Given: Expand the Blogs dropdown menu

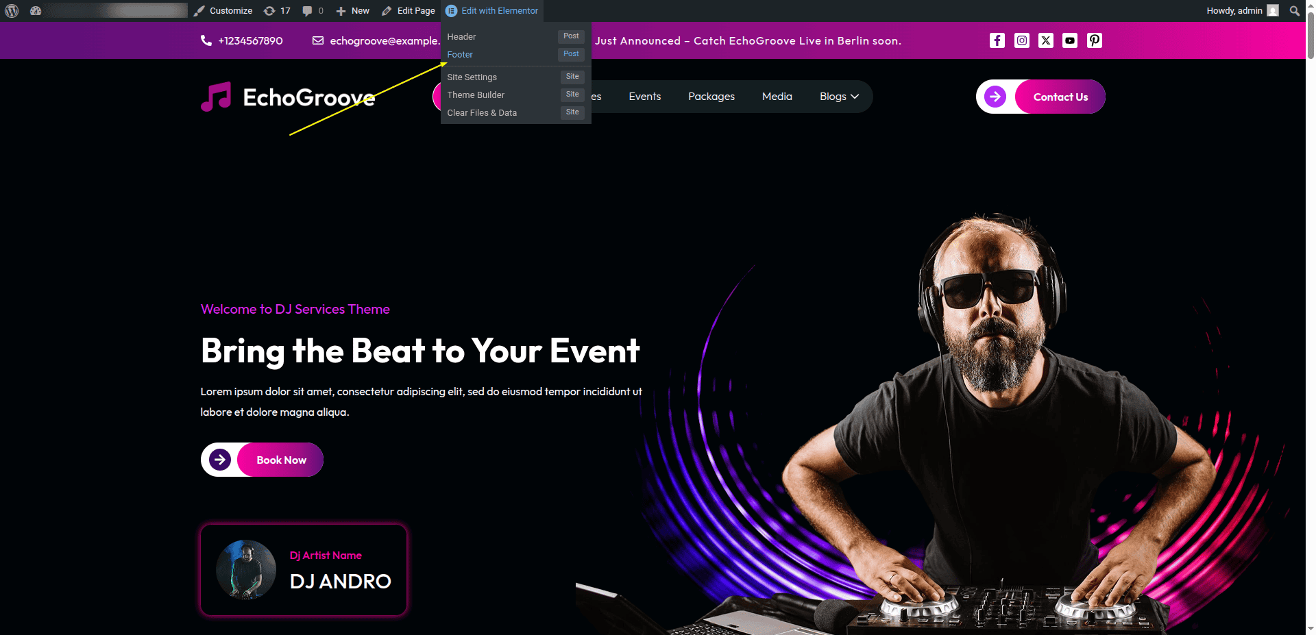Looking at the screenshot, I should (x=839, y=97).
